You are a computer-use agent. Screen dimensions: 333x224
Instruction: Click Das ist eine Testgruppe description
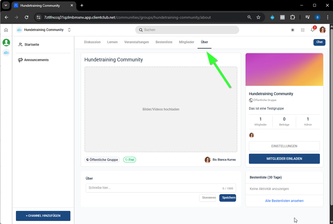266,109
